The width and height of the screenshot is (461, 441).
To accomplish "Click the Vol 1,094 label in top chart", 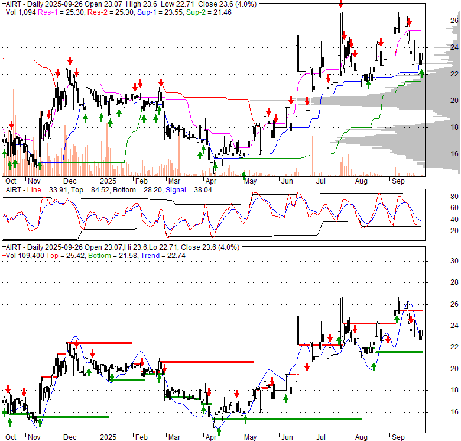I will (21, 12).
